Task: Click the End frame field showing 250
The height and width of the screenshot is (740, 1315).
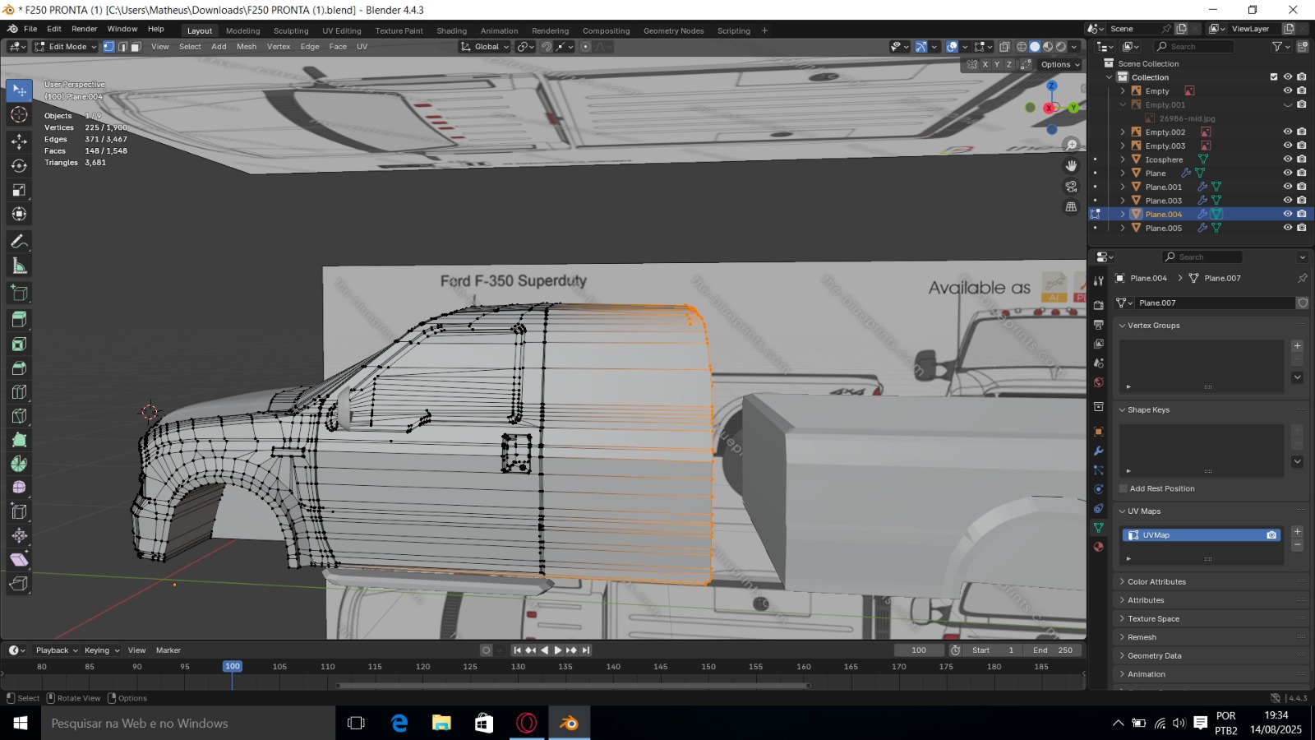Action: (1053, 650)
